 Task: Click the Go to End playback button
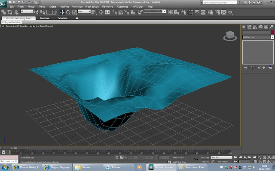254,157
